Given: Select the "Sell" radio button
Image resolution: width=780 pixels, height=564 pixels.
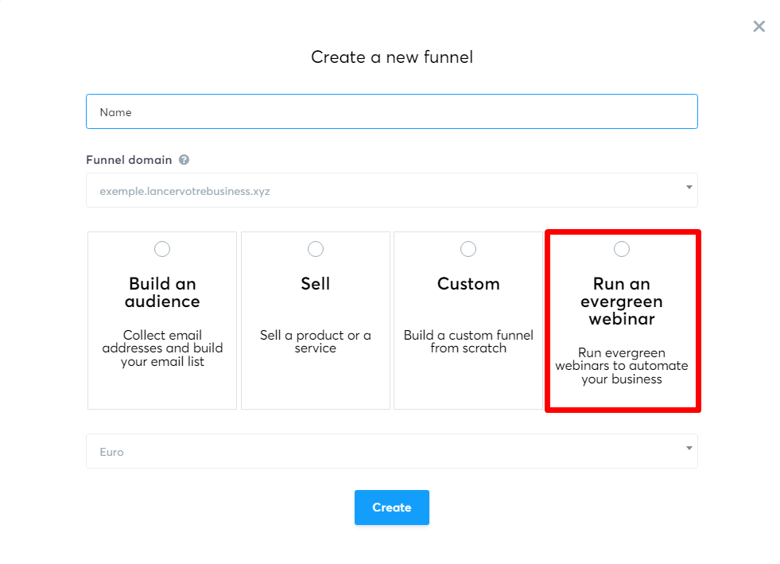Looking at the screenshot, I should pos(315,249).
